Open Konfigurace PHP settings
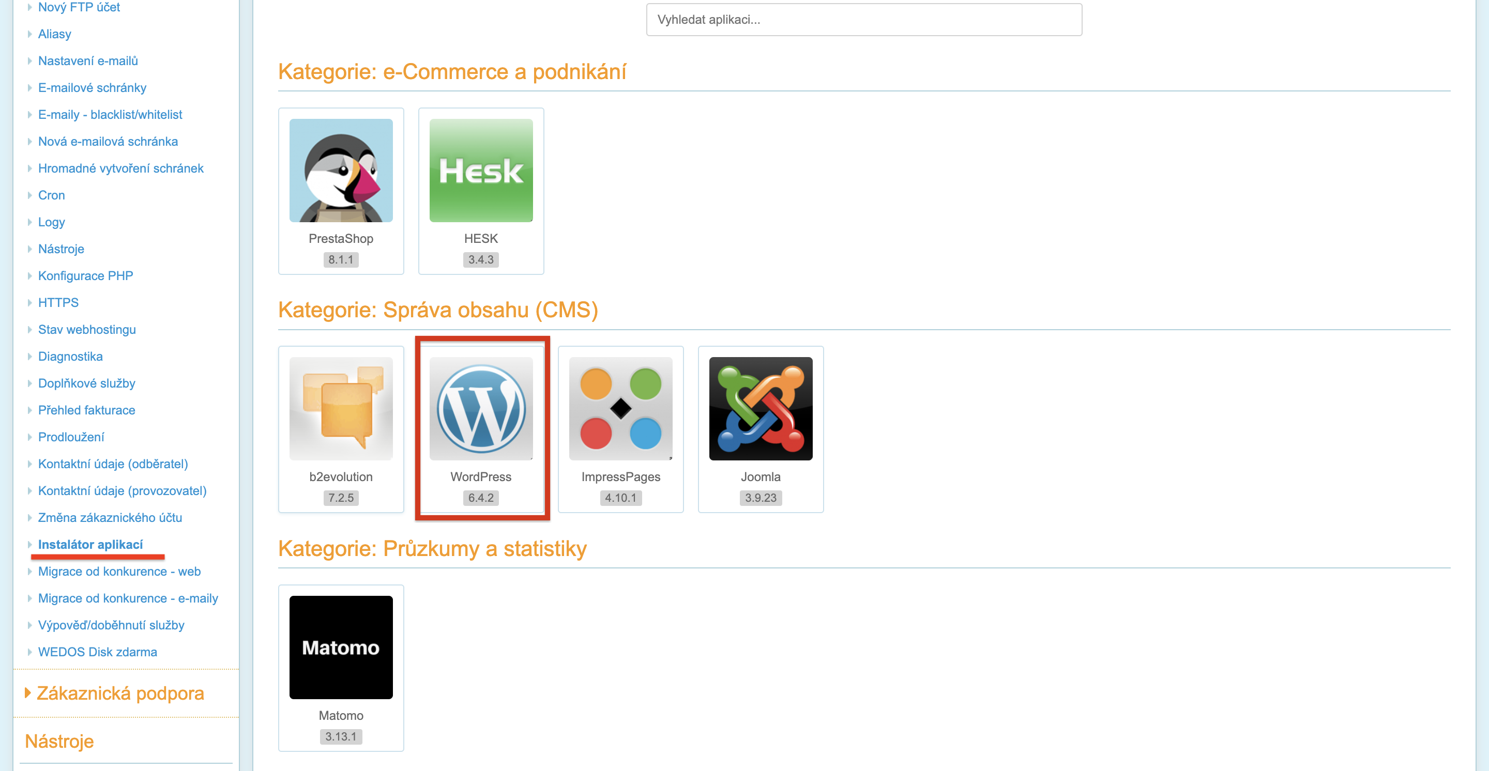 tap(85, 276)
